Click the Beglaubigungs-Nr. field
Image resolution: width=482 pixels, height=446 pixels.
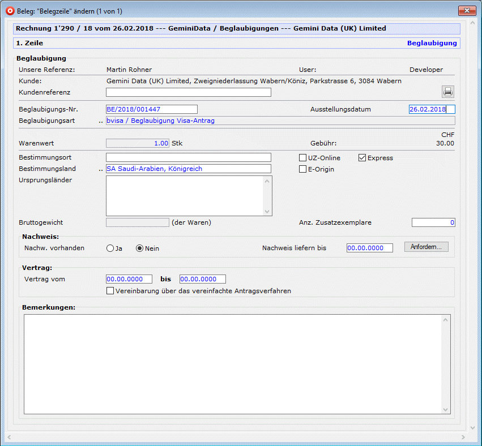pyautogui.click(x=151, y=109)
